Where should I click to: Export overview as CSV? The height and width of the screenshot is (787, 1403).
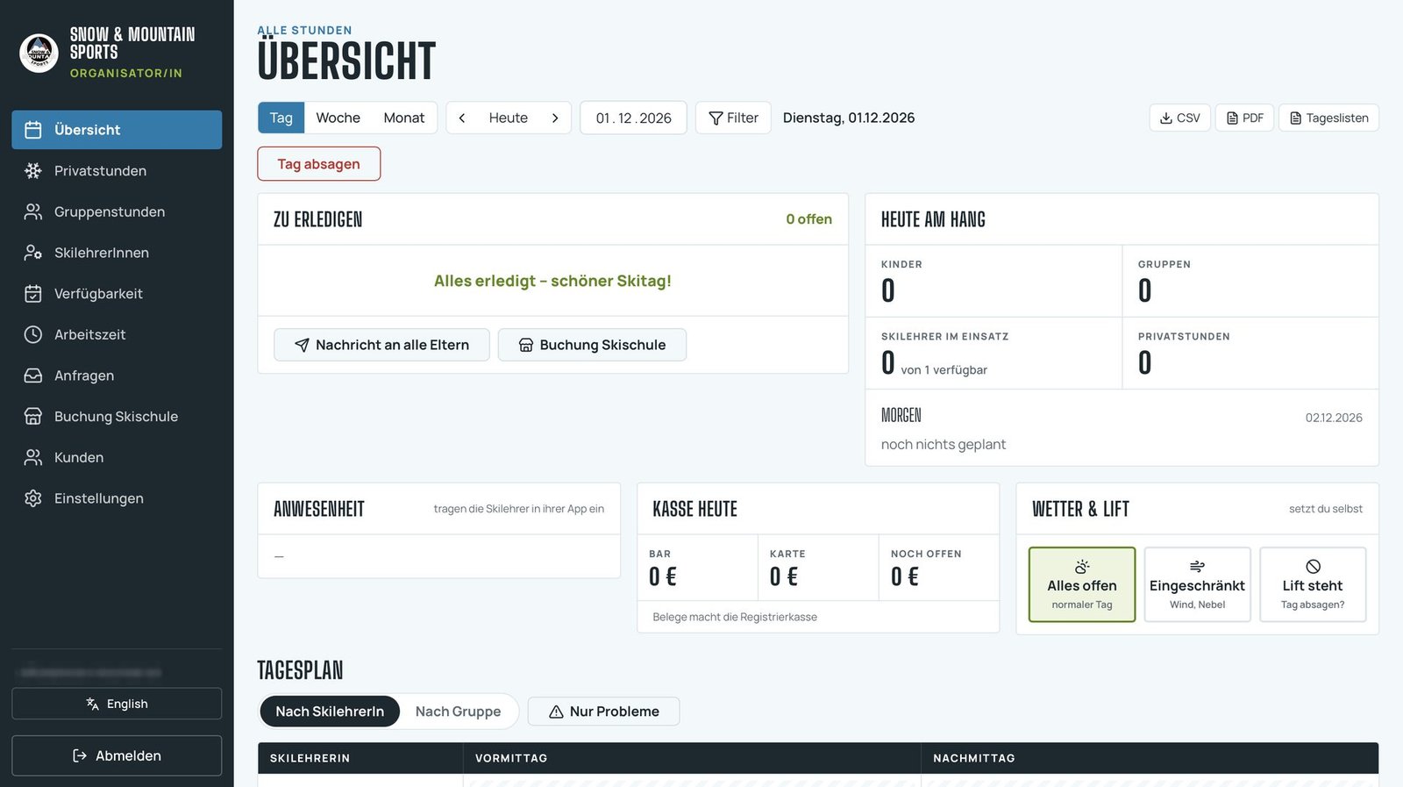(1180, 118)
